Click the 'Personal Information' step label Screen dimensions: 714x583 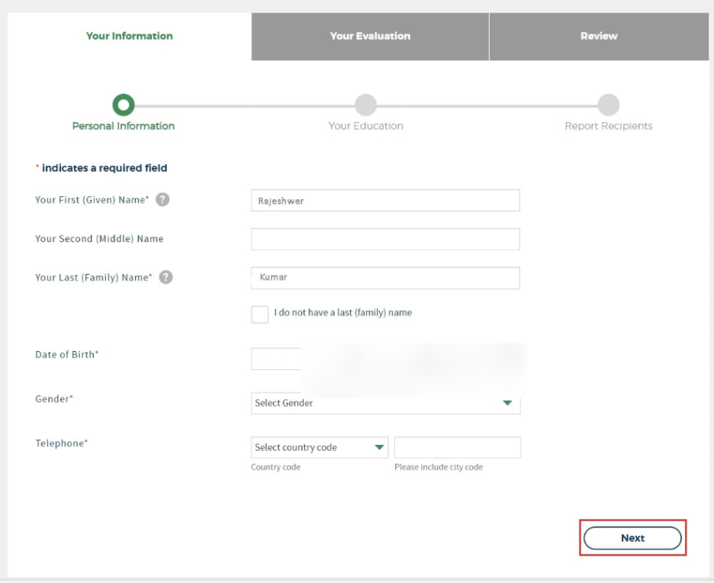click(x=124, y=126)
